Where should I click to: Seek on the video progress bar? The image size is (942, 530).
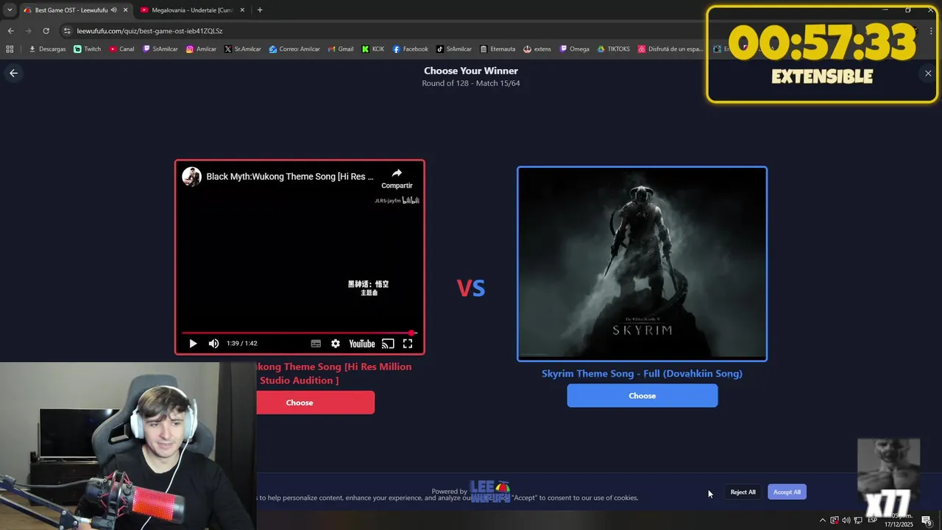300,333
